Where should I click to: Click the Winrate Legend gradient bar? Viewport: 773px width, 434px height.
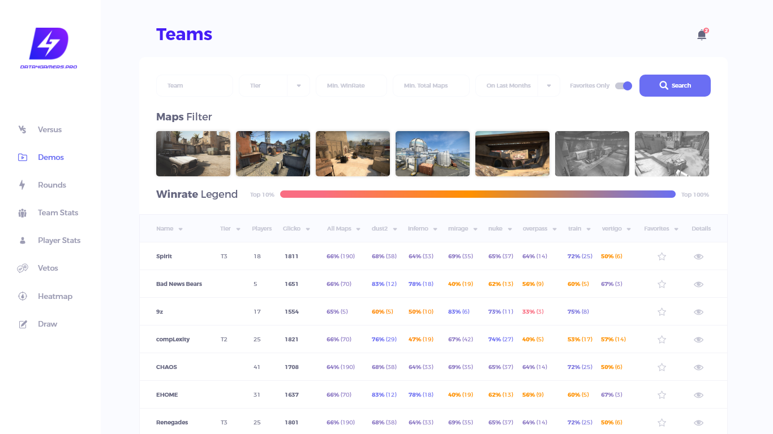coord(478,194)
